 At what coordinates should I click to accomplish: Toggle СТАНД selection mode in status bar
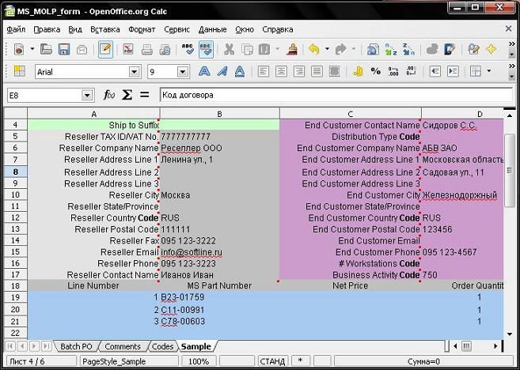(x=271, y=361)
